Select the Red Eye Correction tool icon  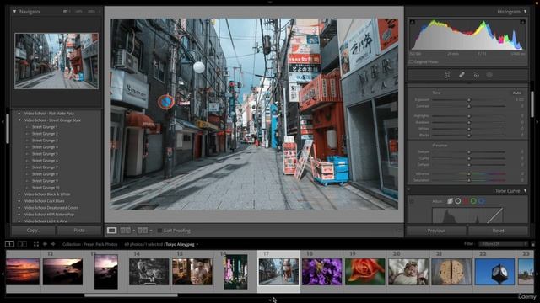point(476,75)
